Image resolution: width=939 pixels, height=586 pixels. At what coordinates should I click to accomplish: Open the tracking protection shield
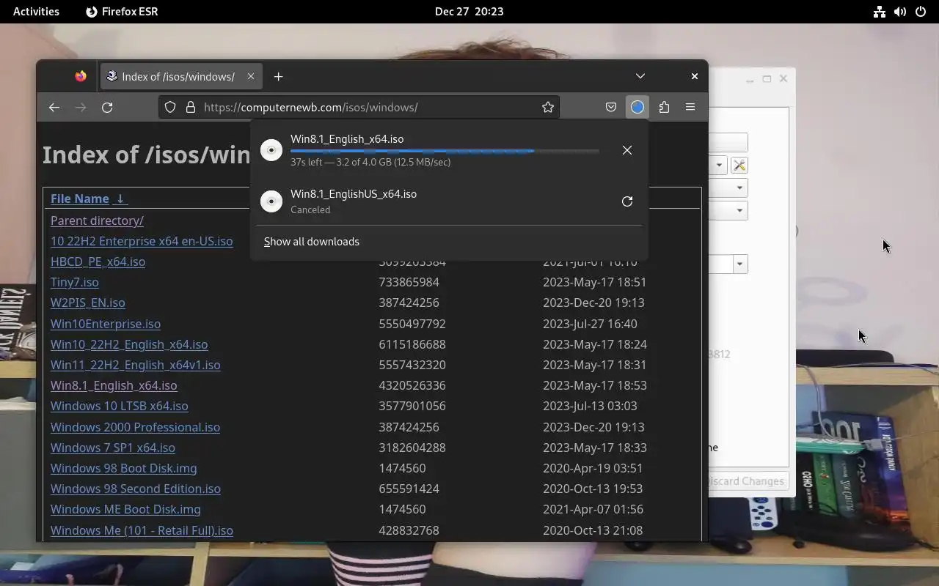coord(170,107)
